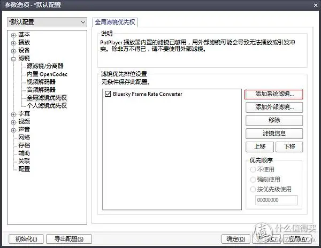
Task: Open the 默认配置 profile dropdown
Action: 47,22
